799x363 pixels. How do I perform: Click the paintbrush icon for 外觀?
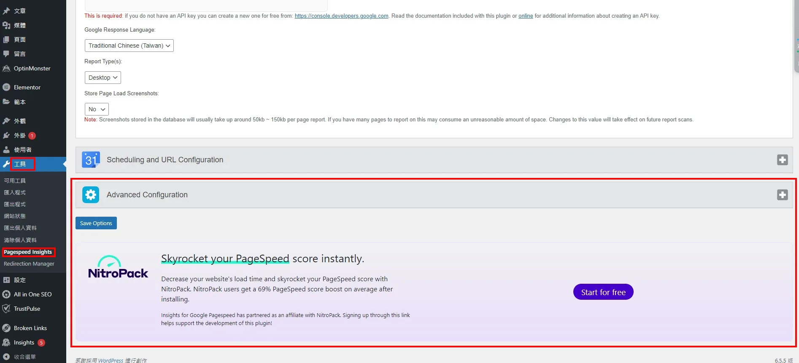click(6, 121)
